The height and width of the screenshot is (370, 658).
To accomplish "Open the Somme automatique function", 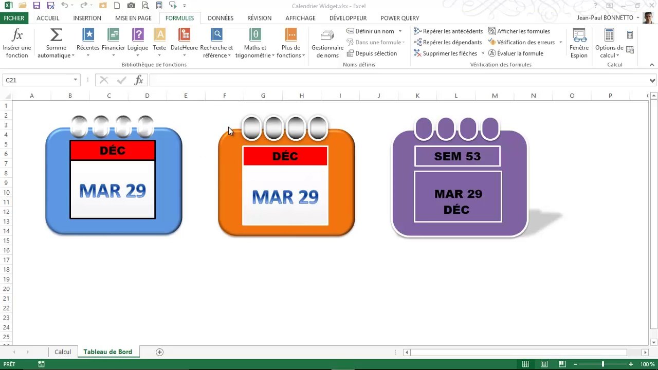I will pyautogui.click(x=56, y=44).
